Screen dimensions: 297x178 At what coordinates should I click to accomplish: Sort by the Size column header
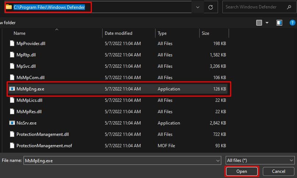click(205, 33)
